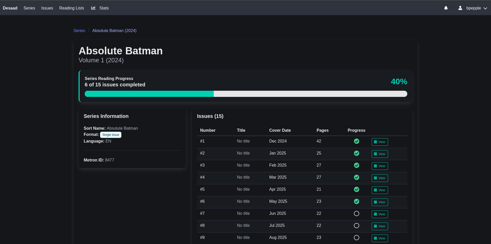The image size is (491, 244).
Task: Click the book icon on issue #8's View button
Action: [x=376, y=226]
